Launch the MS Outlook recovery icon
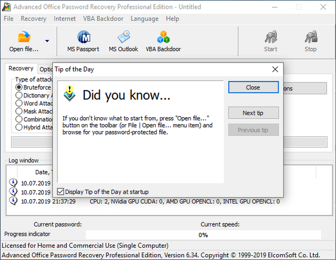 pyautogui.click(x=124, y=36)
